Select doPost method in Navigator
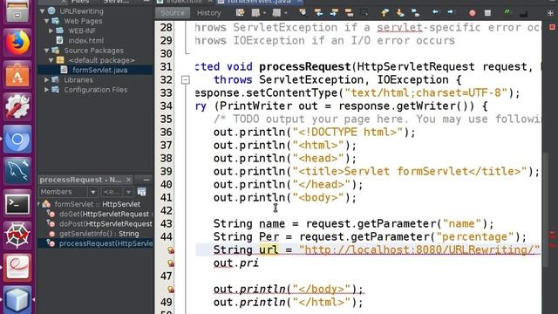This screenshot has height=314, width=558. (105, 224)
